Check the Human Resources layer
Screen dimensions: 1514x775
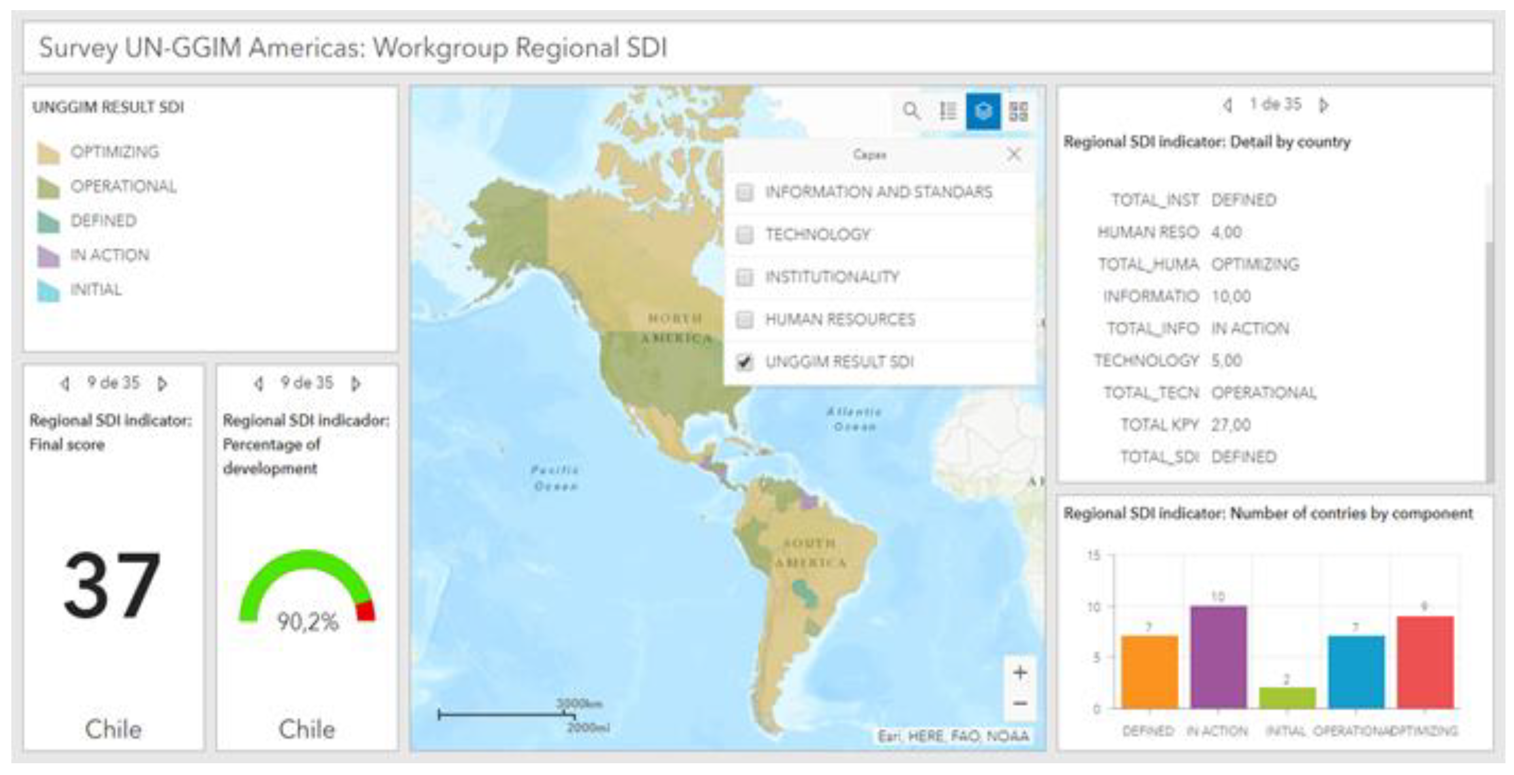(x=745, y=320)
